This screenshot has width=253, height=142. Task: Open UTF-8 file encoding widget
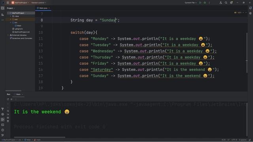234,140
